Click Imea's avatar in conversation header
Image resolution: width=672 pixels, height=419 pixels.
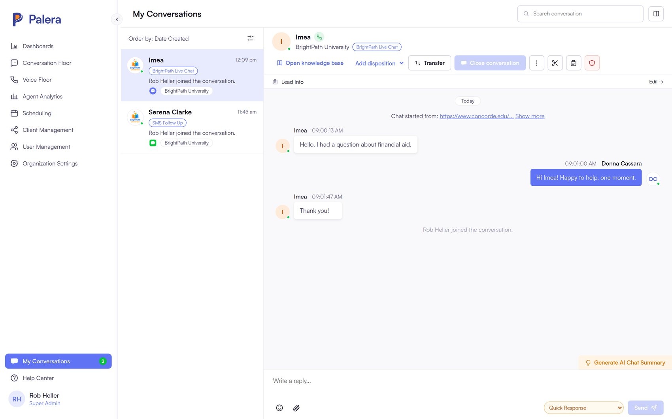281,41
